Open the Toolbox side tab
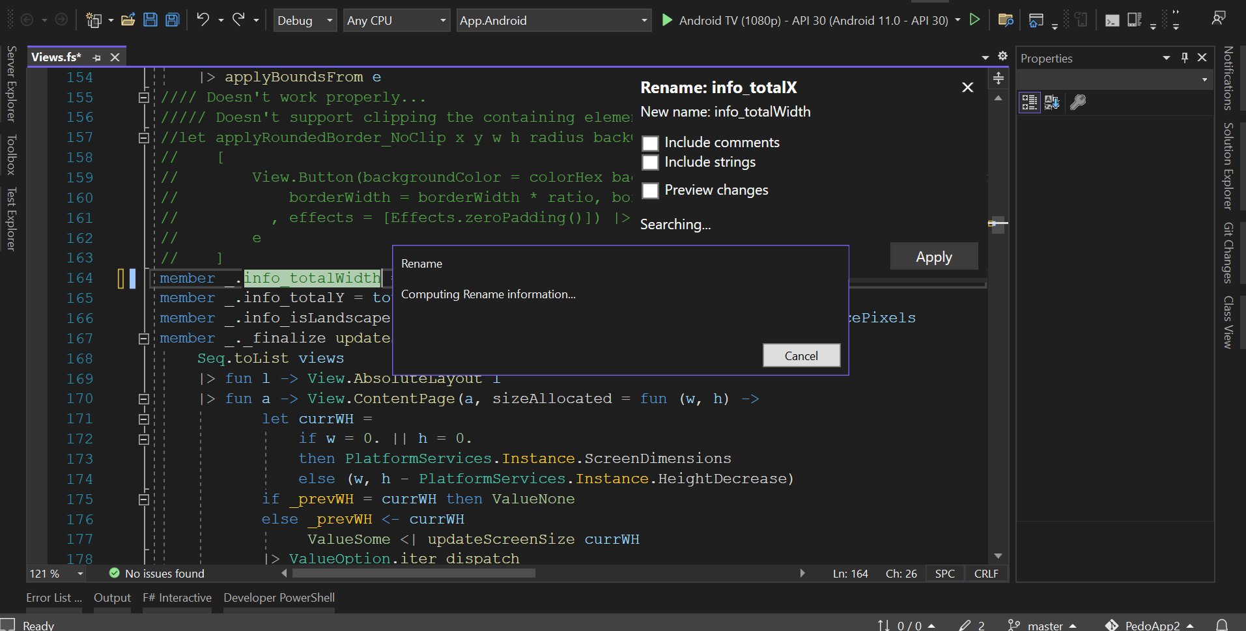Screen dimensions: 1246x631 pyautogui.click(x=11, y=155)
